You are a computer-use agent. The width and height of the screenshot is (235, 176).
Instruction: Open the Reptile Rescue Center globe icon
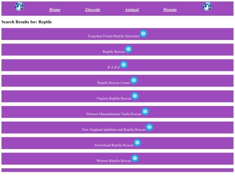[x=134, y=80]
